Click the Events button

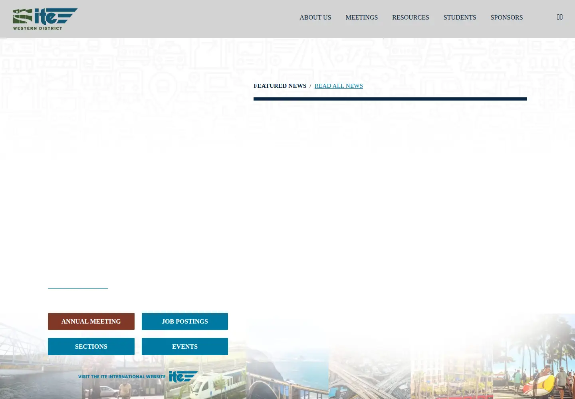pos(185,347)
